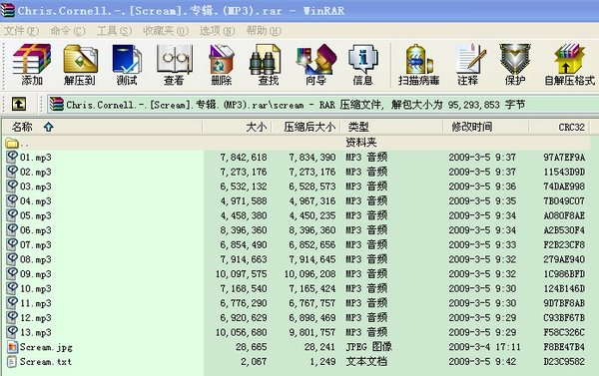This screenshot has width=599, height=376.
Task: Click the audio icon of 07.mp3
Action: (12, 244)
